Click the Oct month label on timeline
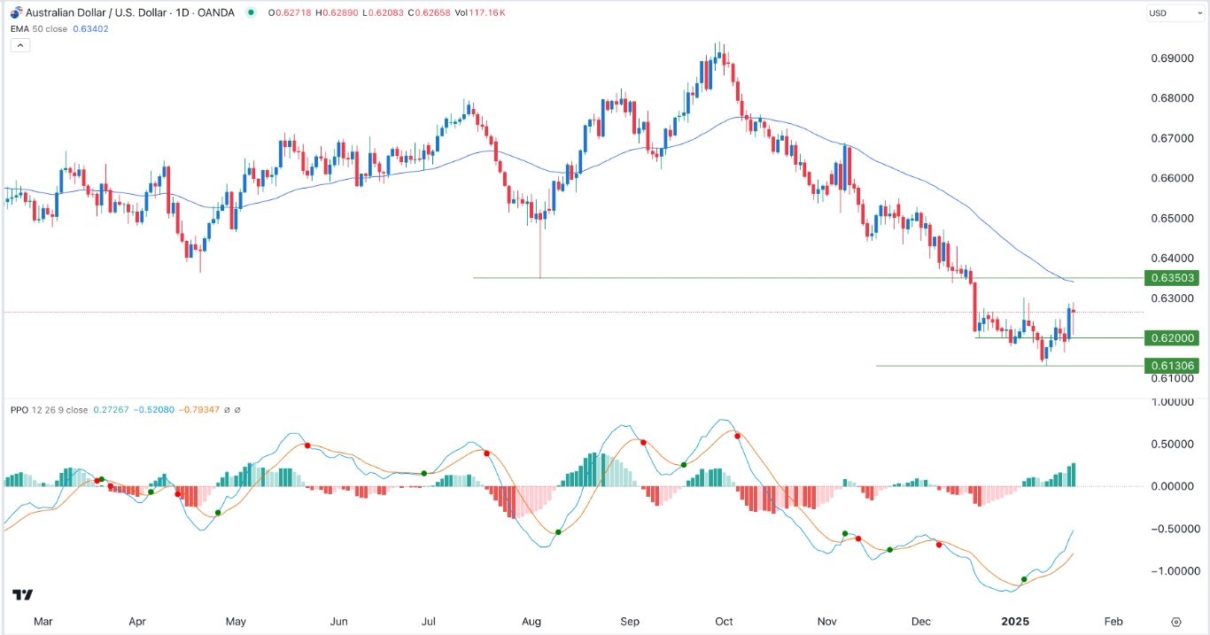 point(724,622)
